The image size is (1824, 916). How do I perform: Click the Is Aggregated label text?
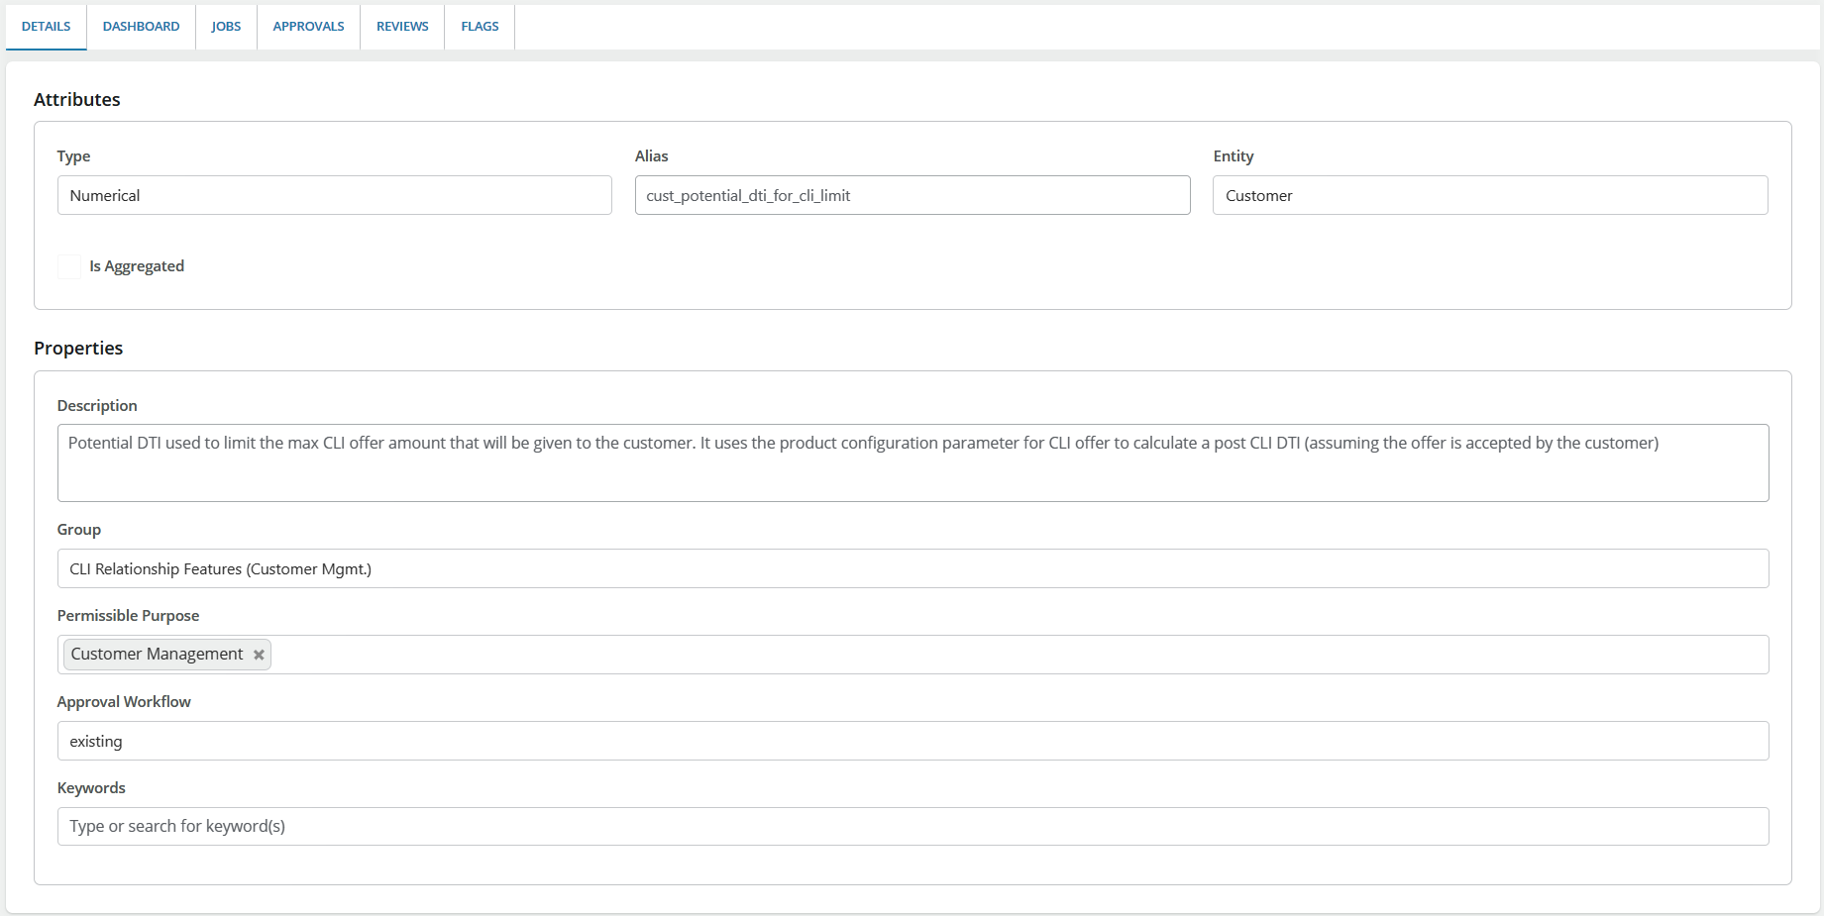pos(137,266)
